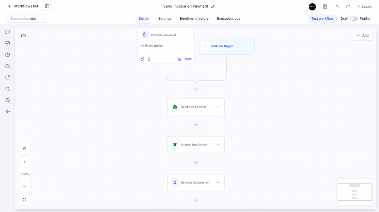Toggle the Draft/Publish switch
This screenshot has width=379, height=212.
click(x=354, y=19)
